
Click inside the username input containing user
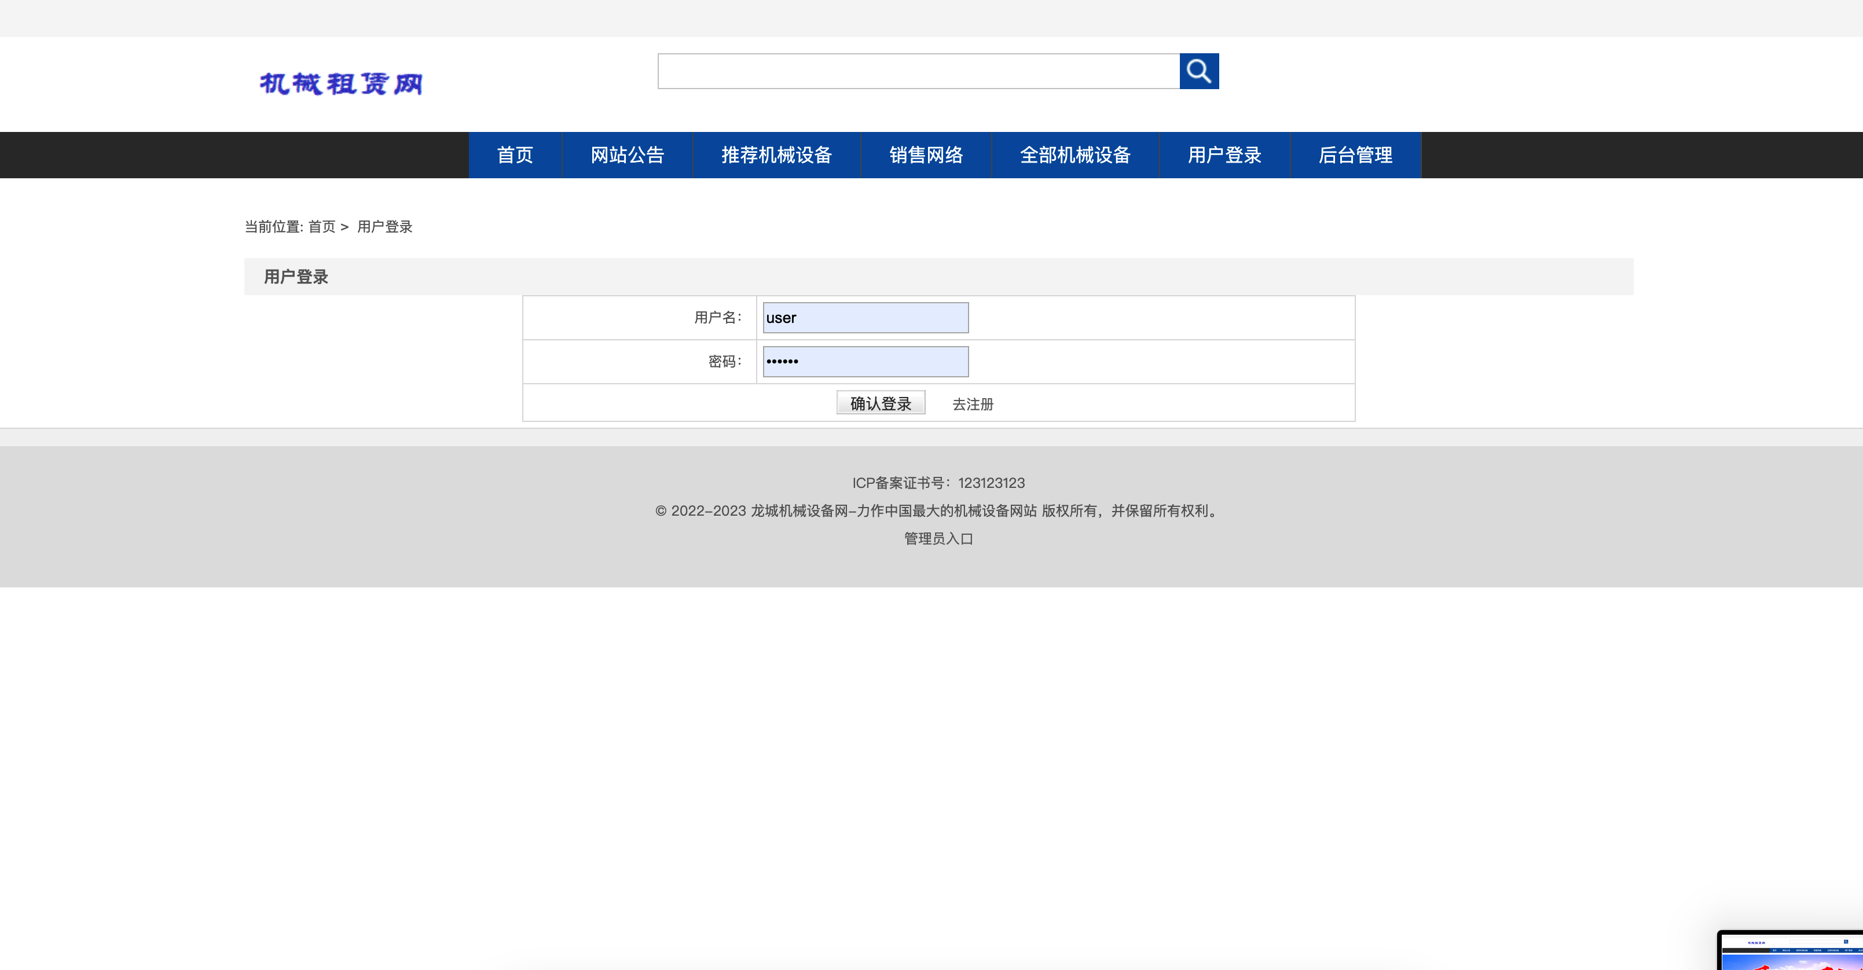[x=865, y=317]
